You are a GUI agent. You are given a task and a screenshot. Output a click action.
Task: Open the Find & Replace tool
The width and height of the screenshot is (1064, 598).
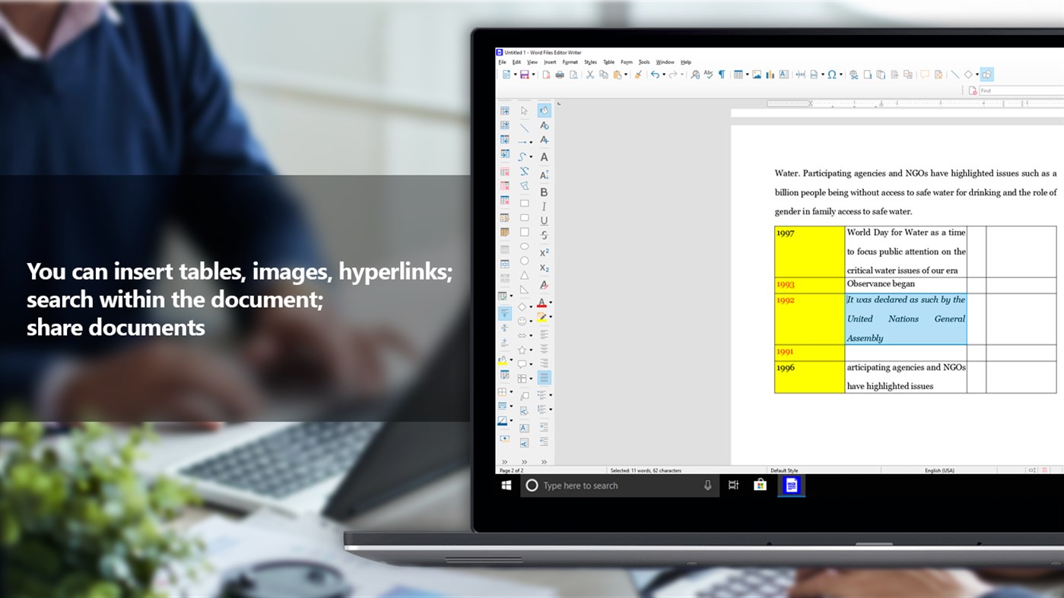(x=694, y=74)
